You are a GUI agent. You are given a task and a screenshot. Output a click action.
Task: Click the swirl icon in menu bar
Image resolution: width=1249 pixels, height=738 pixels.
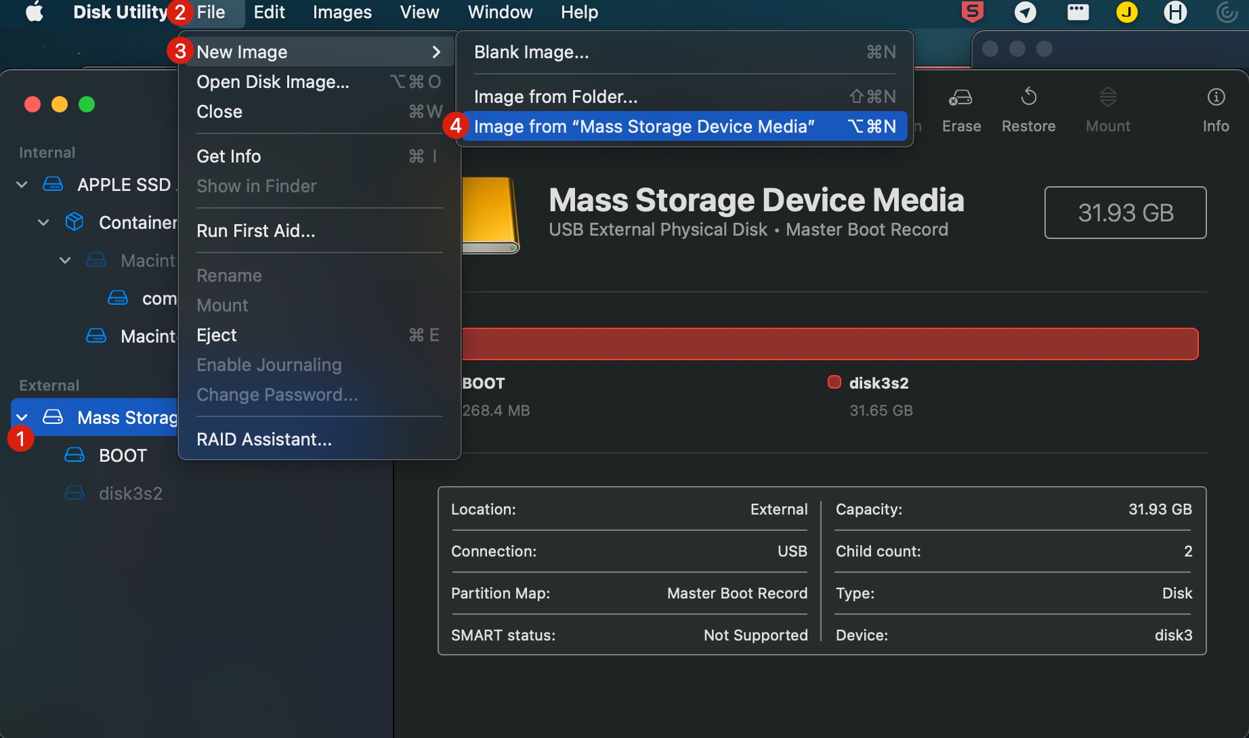(x=1227, y=12)
